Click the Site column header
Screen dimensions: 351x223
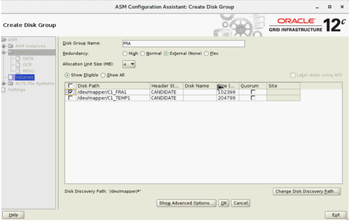click(x=283, y=86)
